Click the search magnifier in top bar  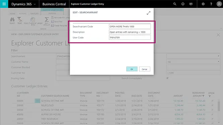point(175,4)
